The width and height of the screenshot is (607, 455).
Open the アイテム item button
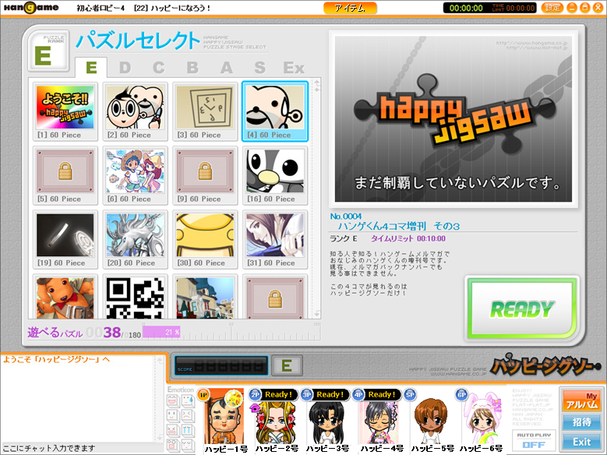pyautogui.click(x=350, y=8)
